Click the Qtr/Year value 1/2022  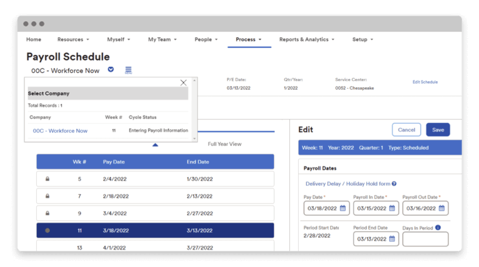pyautogui.click(x=291, y=88)
